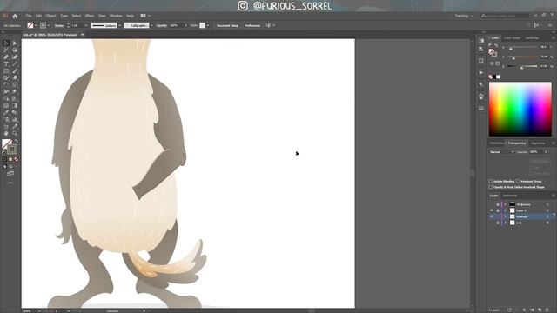The width and height of the screenshot is (557, 313).
Task: Click the Opacity field in the control bar
Action: click(x=176, y=25)
